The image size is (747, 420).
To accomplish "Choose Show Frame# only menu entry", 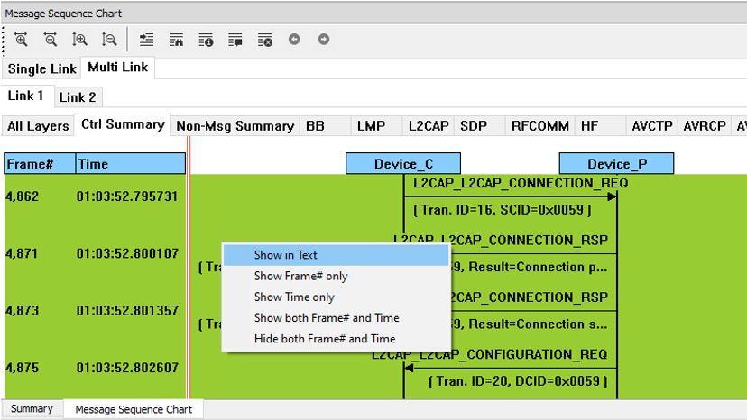I will point(337,276).
